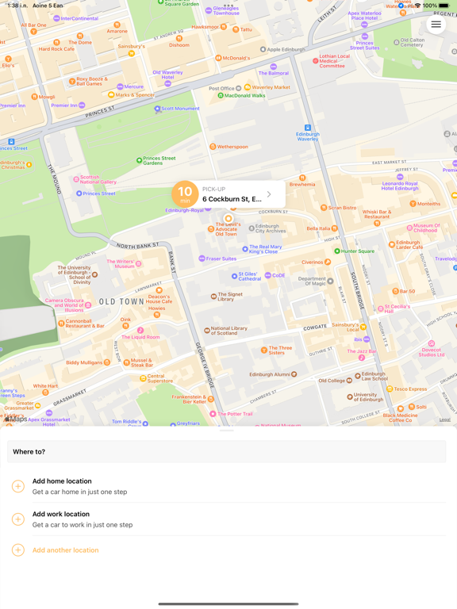
Task: Tap the Hunter Square park marker
Action: click(x=337, y=251)
